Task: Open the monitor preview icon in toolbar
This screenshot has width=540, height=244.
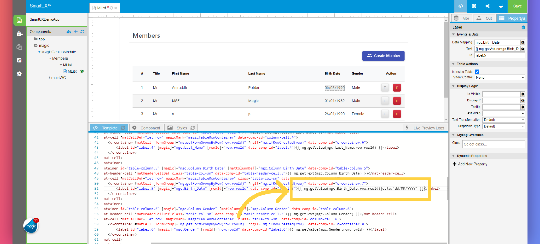Action: pos(501,6)
